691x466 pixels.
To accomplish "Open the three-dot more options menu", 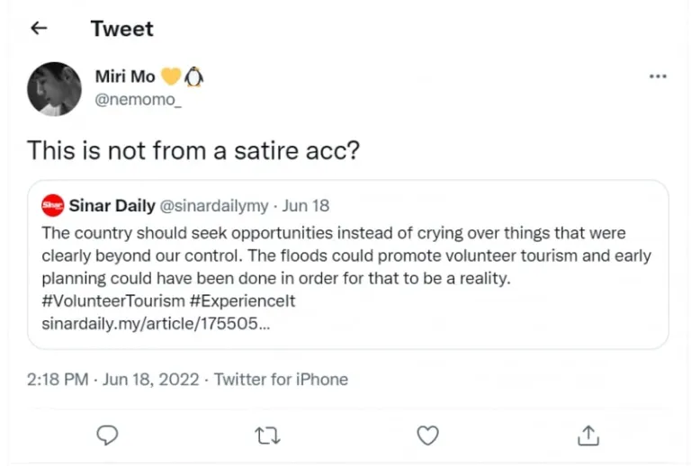I will click(x=658, y=77).
